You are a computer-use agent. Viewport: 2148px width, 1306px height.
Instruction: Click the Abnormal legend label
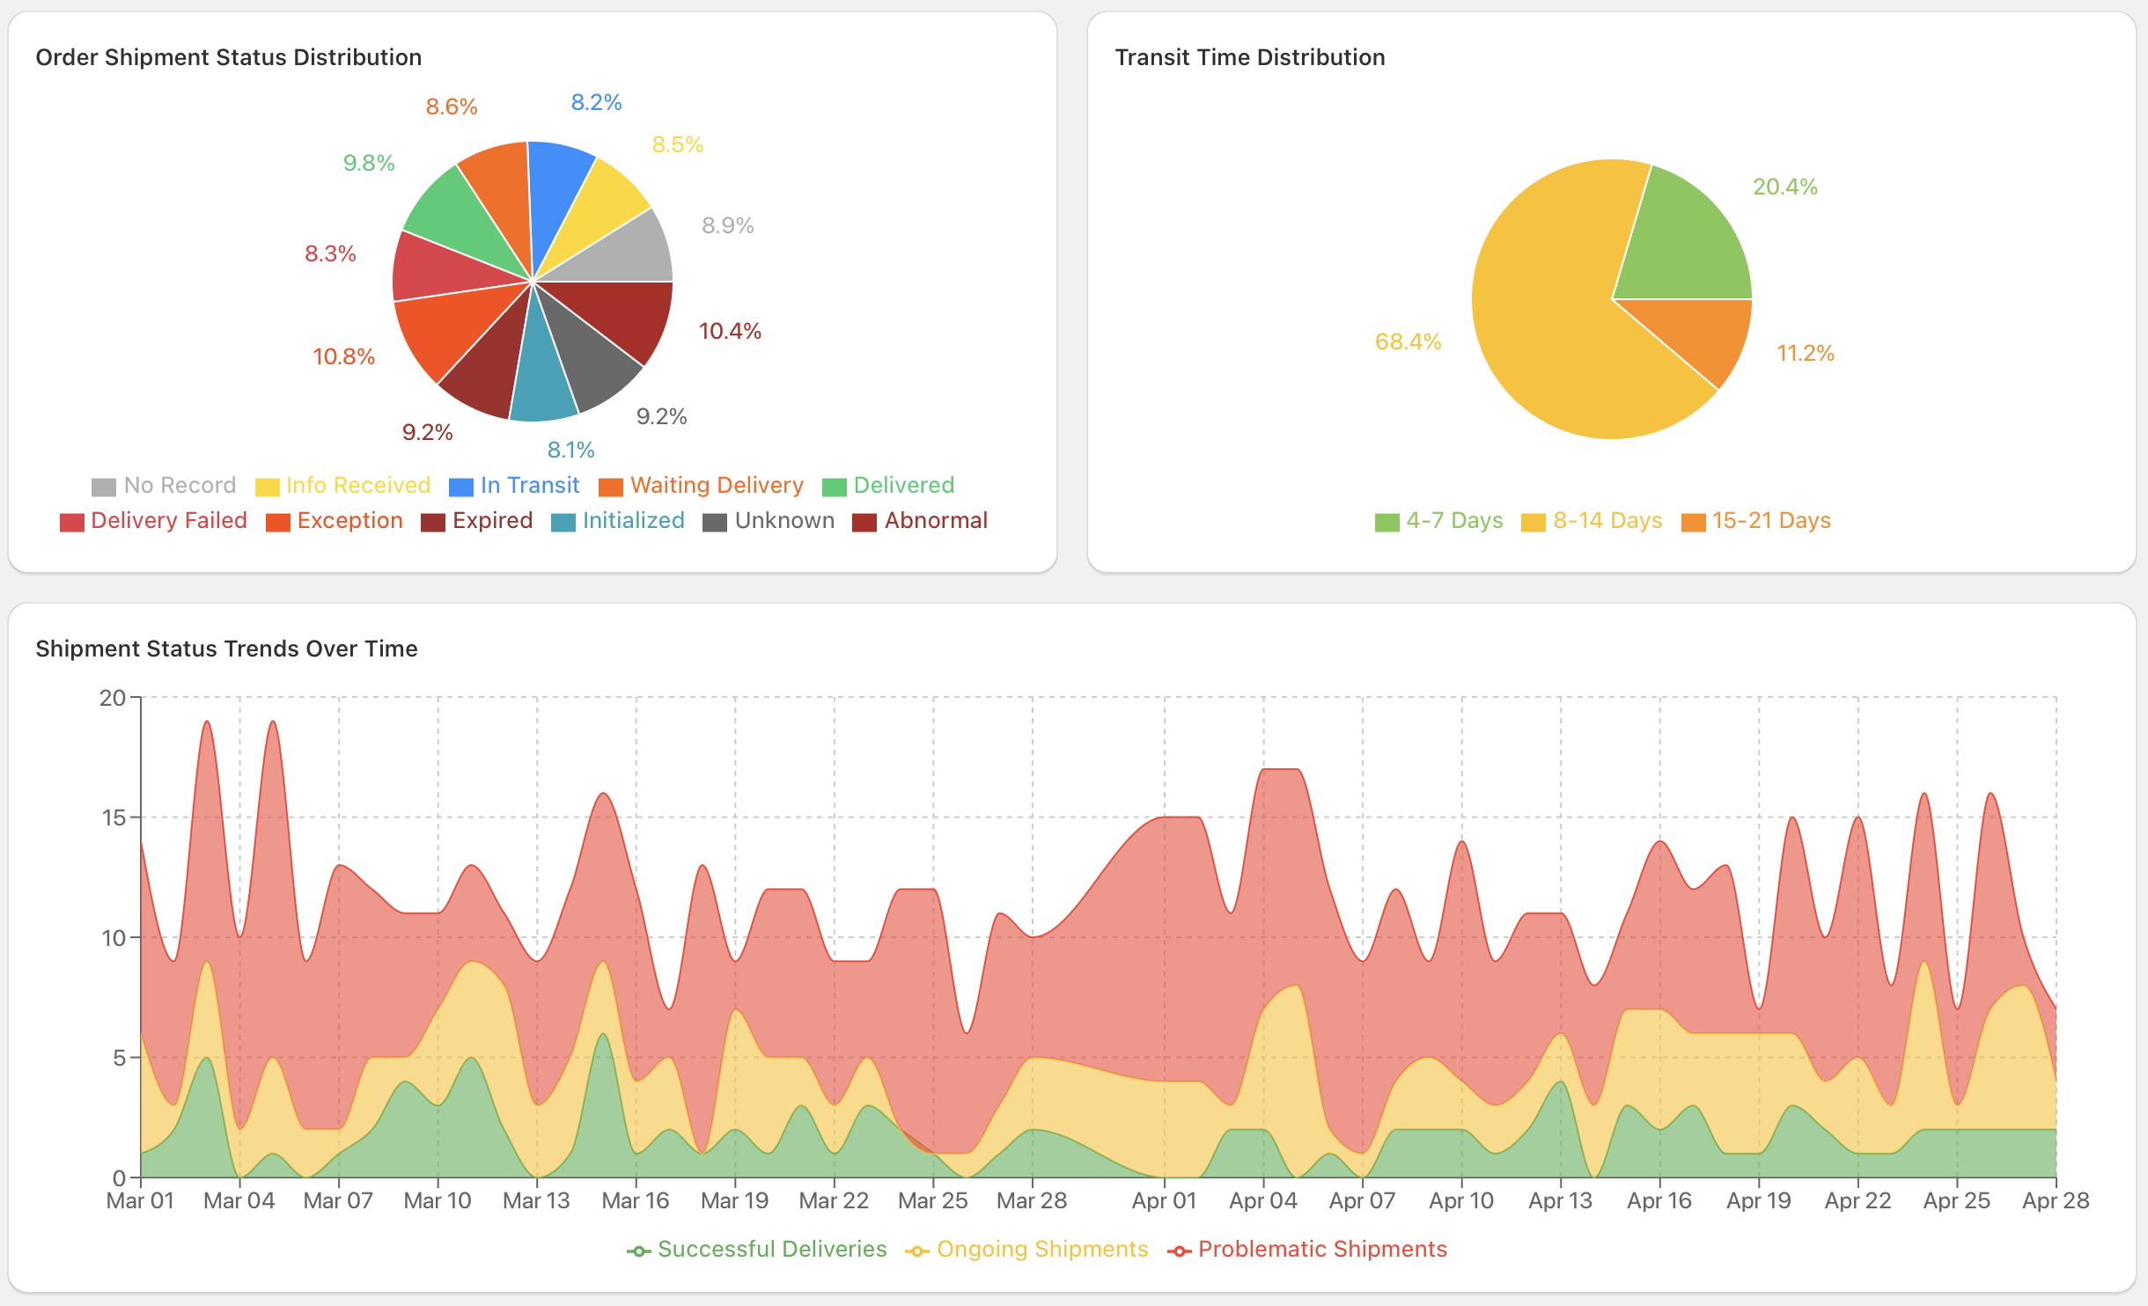(x=935, y=521)
